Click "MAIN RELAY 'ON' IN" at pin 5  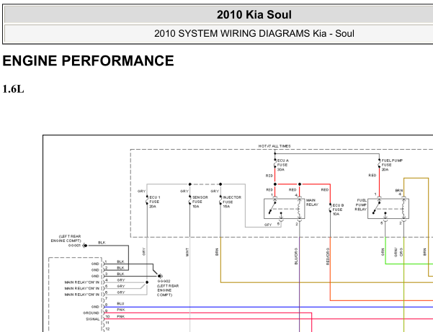[81, 288]
